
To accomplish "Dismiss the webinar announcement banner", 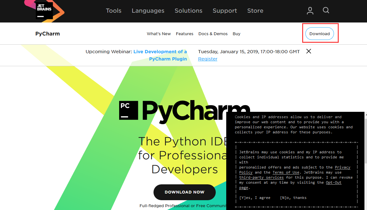I will coord(308,51).
